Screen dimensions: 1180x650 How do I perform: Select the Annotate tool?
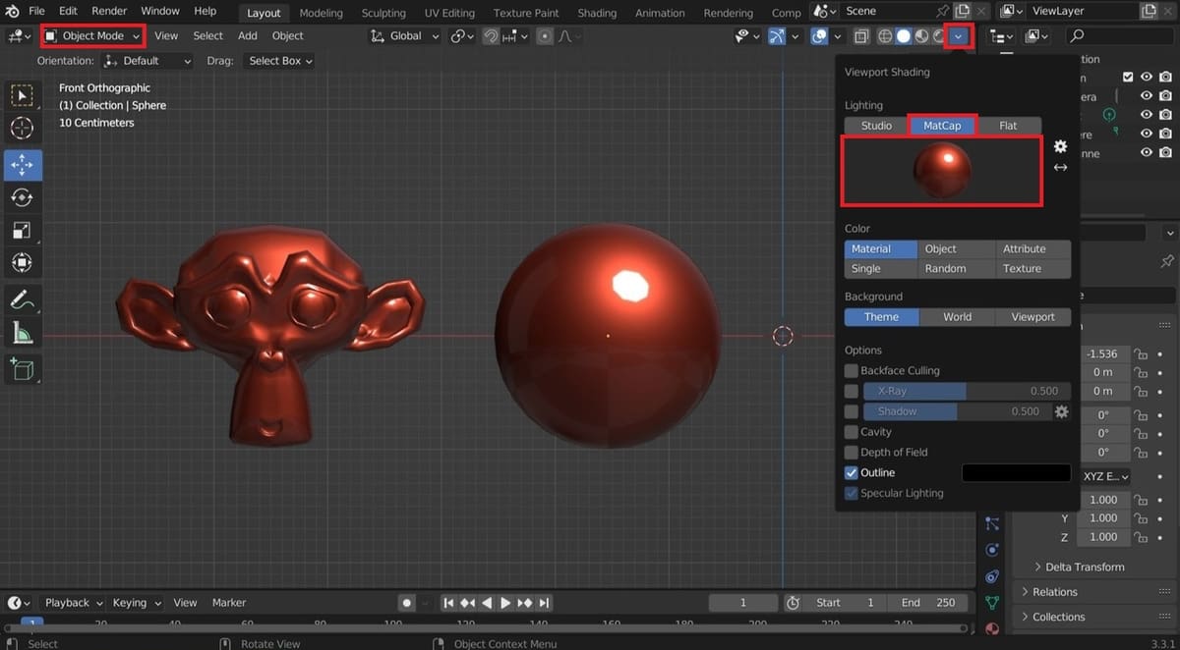[x=21, y=299]
